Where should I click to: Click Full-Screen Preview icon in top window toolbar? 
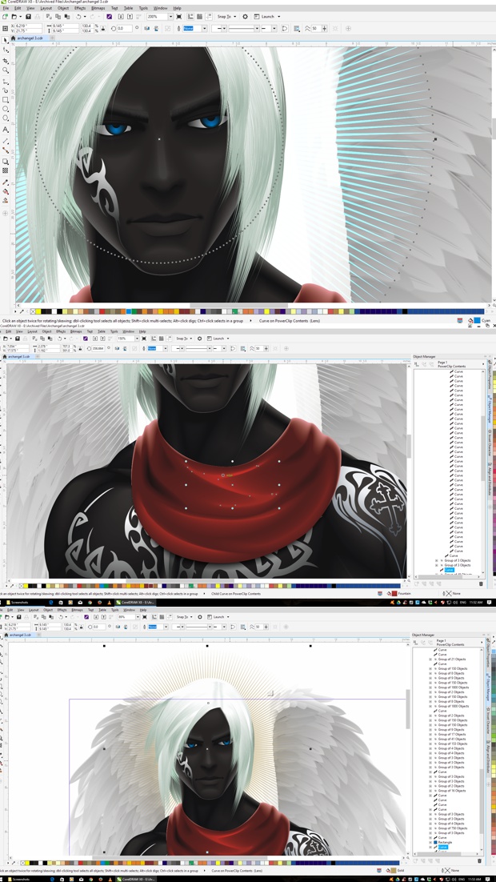[179, 17]
